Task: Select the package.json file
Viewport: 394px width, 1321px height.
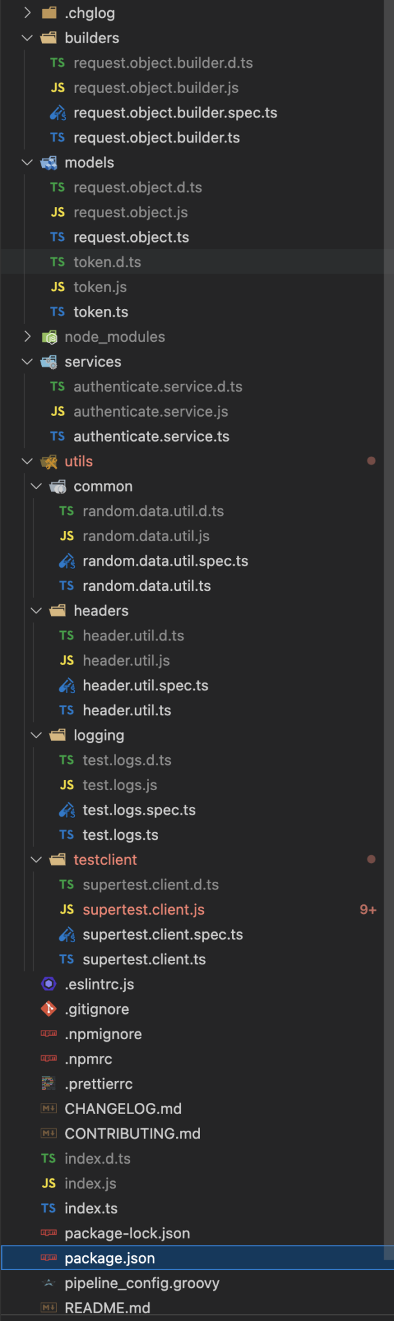Action: (x=110, y=1258)
